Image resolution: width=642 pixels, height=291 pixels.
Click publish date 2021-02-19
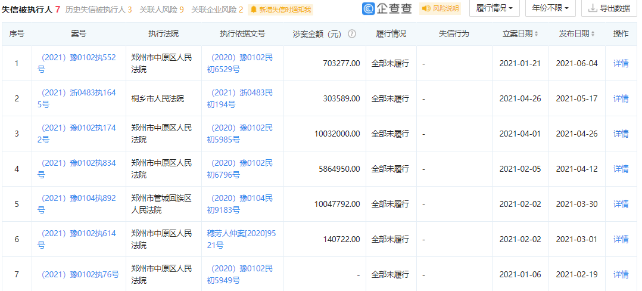pyautogui.click(x=577, y=275)
